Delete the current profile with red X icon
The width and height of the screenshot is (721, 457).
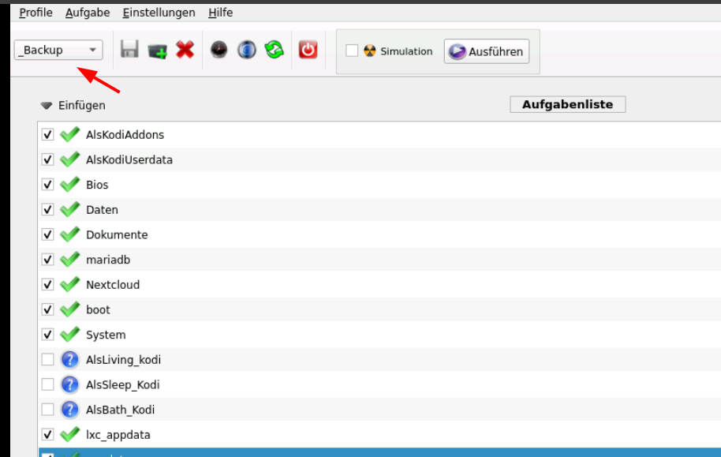click(x=185, y=49)
